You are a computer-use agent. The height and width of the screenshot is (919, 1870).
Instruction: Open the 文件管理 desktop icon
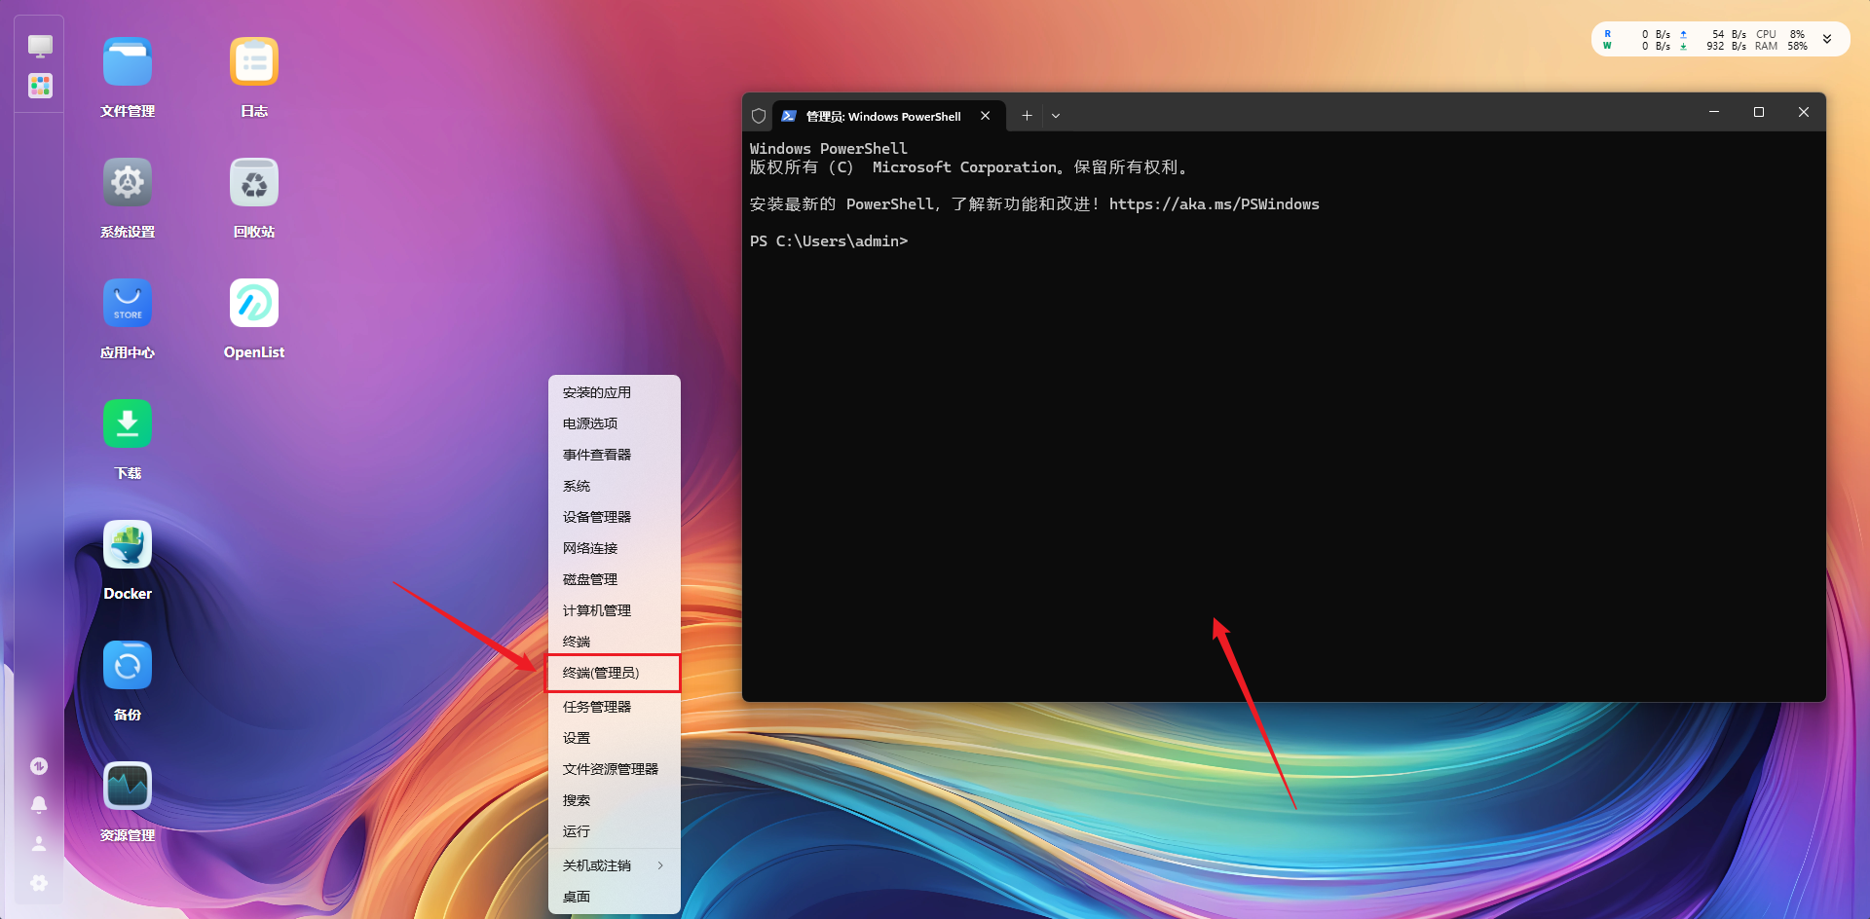coord(128,62)
